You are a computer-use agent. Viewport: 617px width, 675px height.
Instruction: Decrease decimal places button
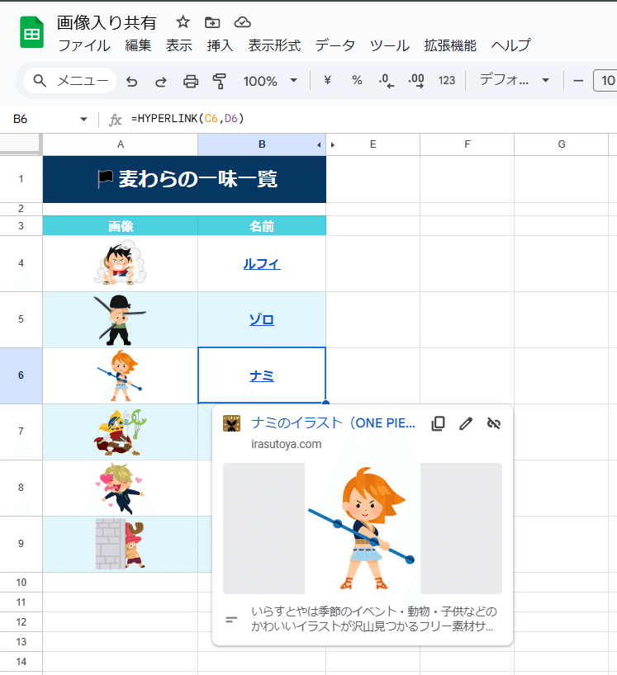tap(386, 81)
